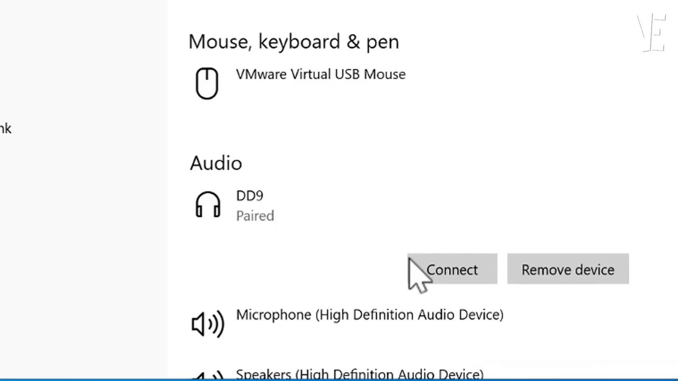Click the truncated link text in left sidebar
Image resolution: width=678 pixels, height=381 pixels.
tap(5, 129)
